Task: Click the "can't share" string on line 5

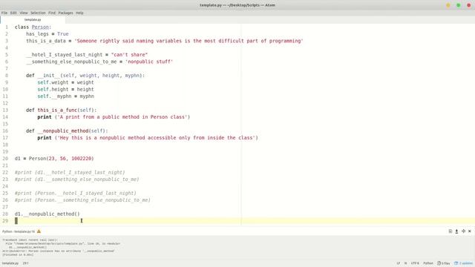Action: click(x=129, y=54)
